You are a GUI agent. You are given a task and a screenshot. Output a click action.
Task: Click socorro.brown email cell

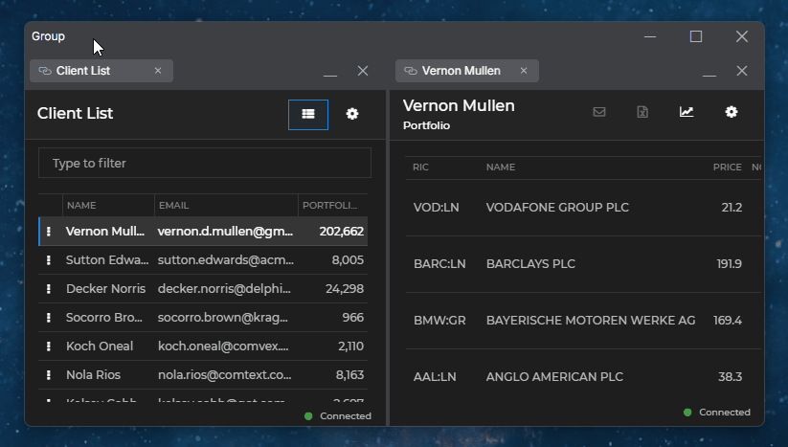tap(223, 317)
